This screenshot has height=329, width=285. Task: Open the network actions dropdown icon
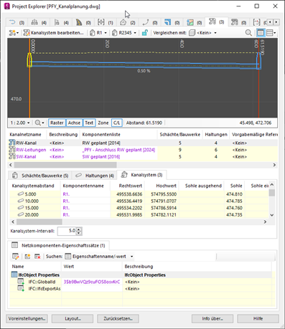(x=14, y=33)
